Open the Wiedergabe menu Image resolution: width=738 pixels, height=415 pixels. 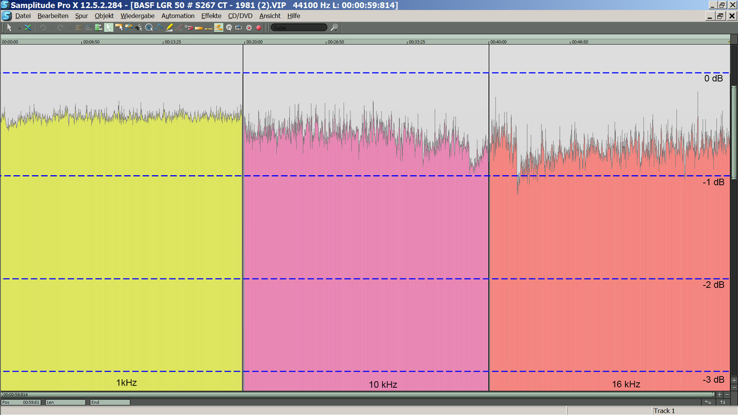tap(138, 16)
